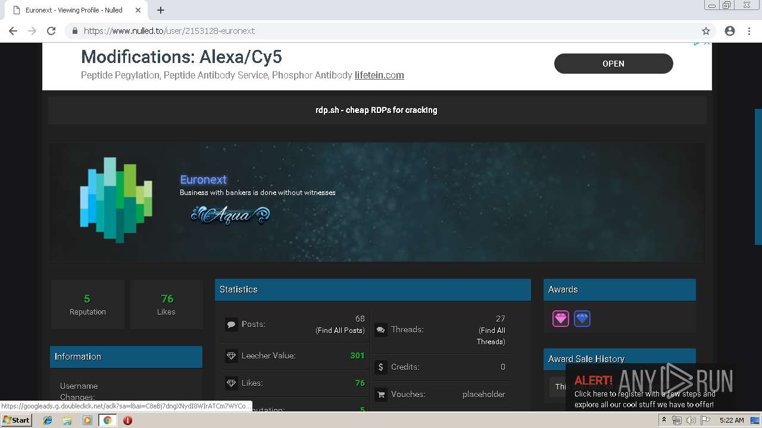
Task: Click the volume speaker tray icon
Action: point(691,420)
